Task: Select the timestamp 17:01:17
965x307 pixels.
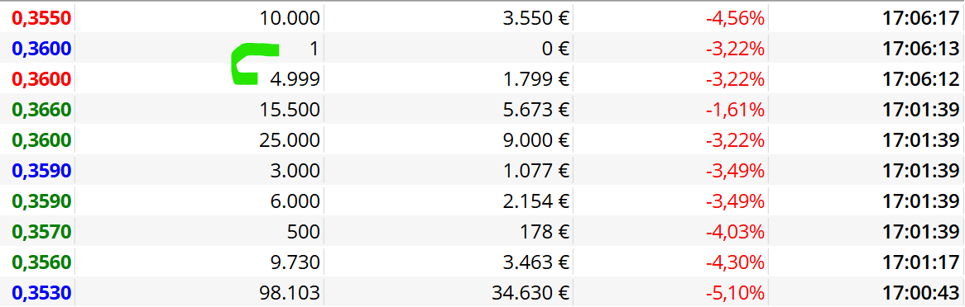Action: [920, 262]
